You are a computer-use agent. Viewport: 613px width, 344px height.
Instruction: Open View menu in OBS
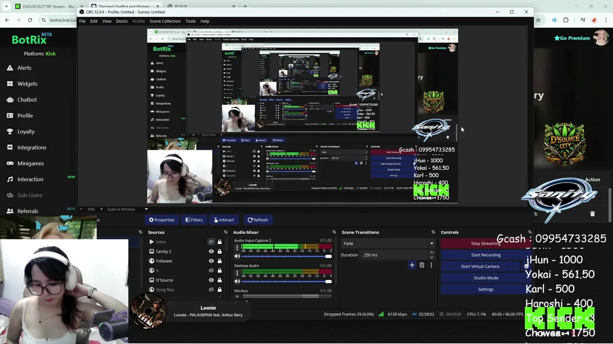pyautogui.click(x=107, y=21)
